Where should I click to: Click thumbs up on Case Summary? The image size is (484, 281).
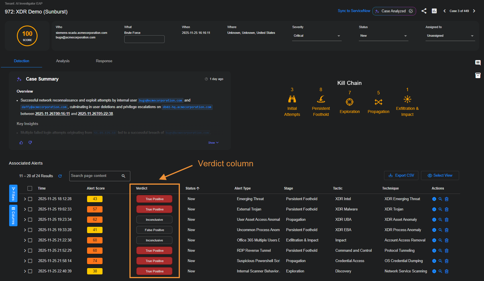pyautogui.click(x=21, y=143)
